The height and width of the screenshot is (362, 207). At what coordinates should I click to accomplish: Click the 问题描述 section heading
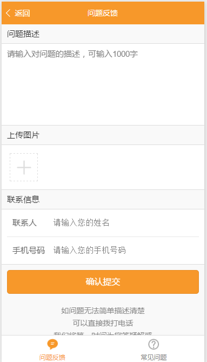pyautogui.click(x=23, y=34)
